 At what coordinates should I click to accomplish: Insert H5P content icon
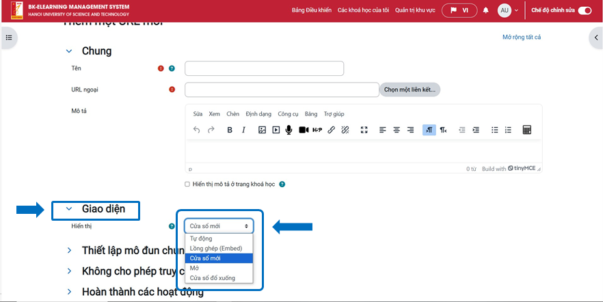[x=317, y=130]
